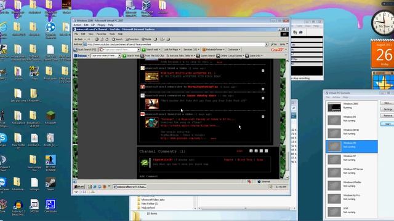
Task: Open the Favorites pane in IE toolbar
Action: 132,39
